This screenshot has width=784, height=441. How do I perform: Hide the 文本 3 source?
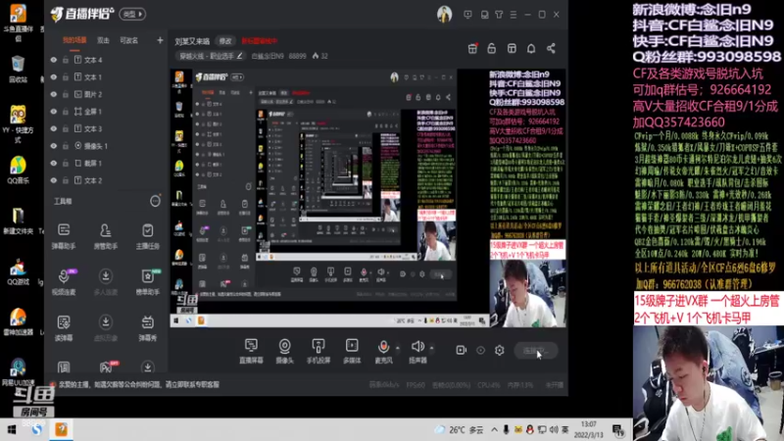click(x=54, y=128)
